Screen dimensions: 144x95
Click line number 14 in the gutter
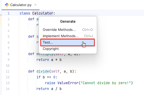point(8,89)
